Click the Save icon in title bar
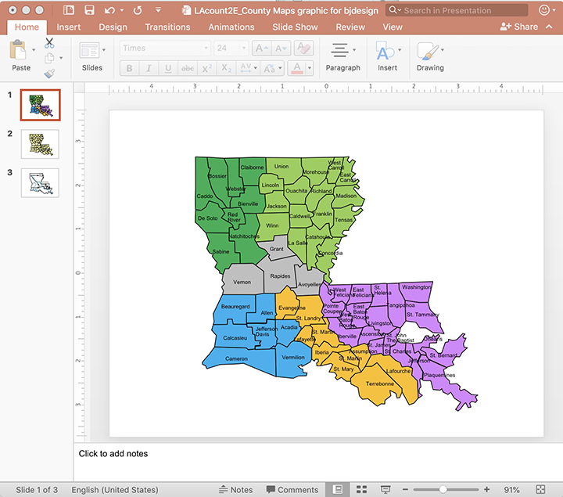 click(x=89, y=10)
